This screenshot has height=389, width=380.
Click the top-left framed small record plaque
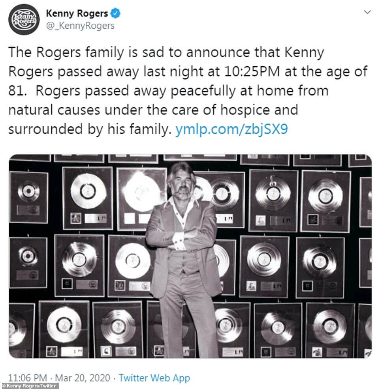pyautogui.click(x=28, y=197)
